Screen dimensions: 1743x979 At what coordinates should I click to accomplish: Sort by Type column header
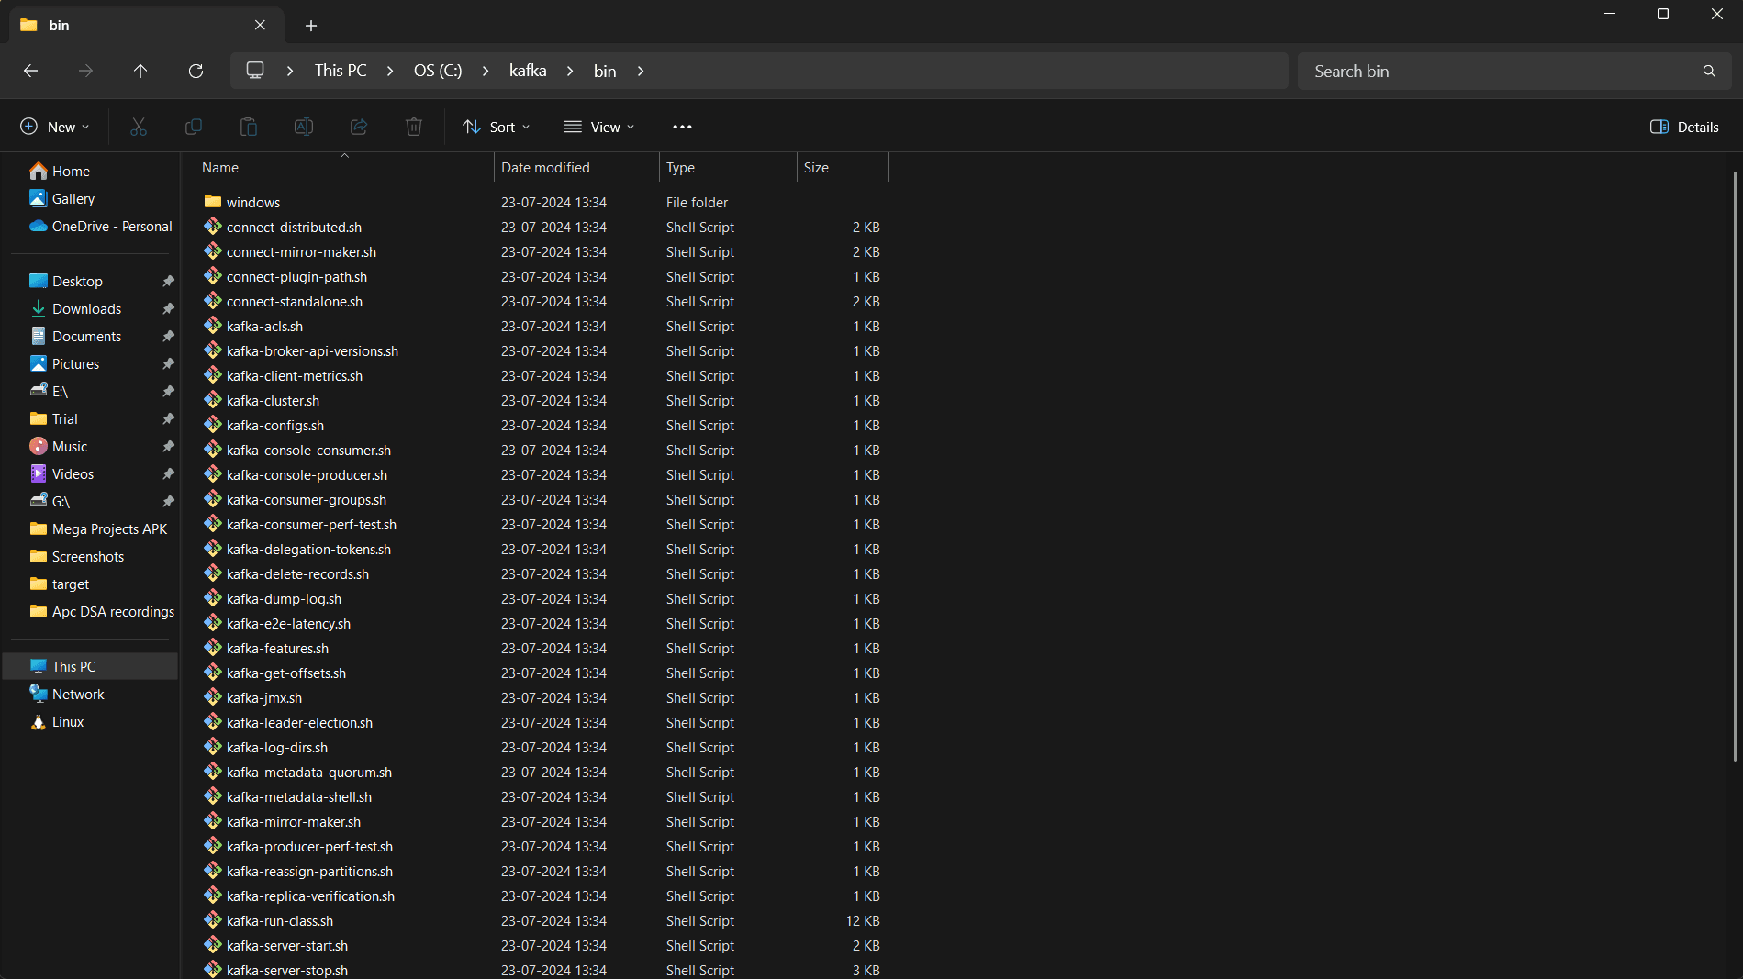(728, 167)
